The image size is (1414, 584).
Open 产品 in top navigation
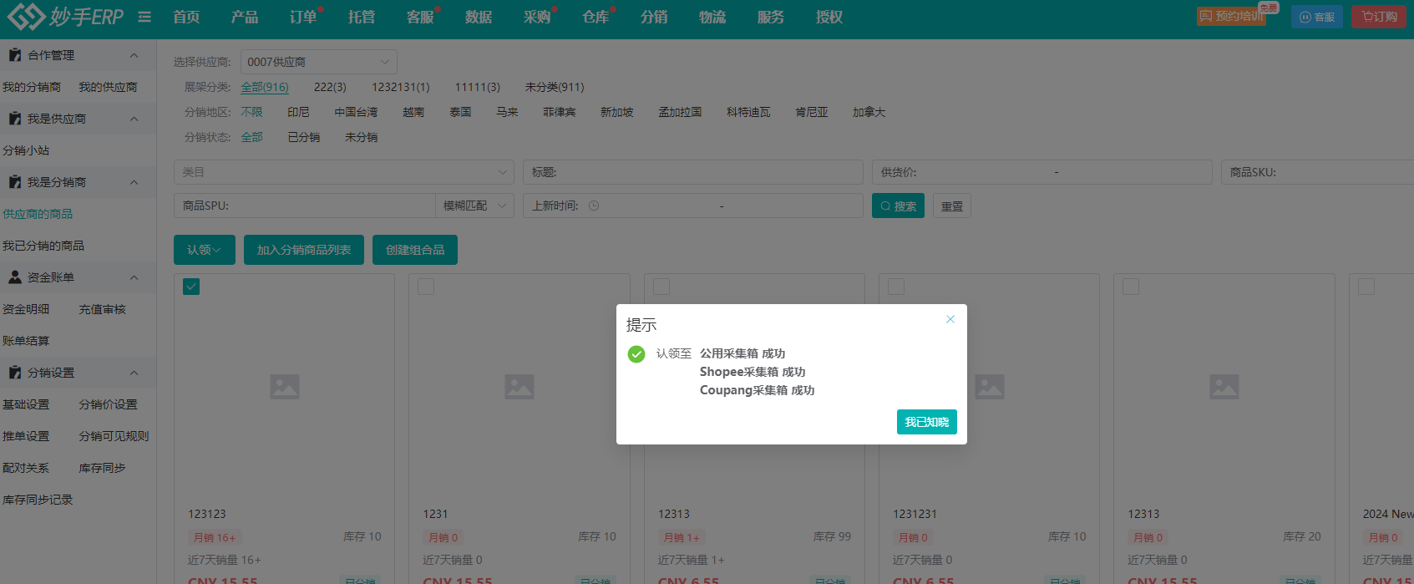coord(245,17)
